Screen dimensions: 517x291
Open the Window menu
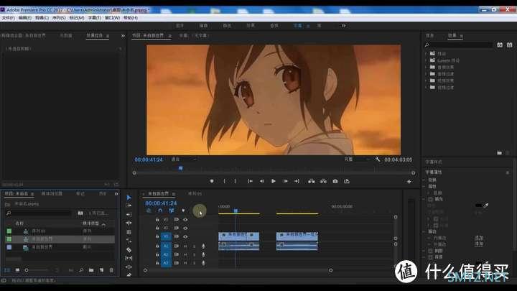tap(112, 18)
